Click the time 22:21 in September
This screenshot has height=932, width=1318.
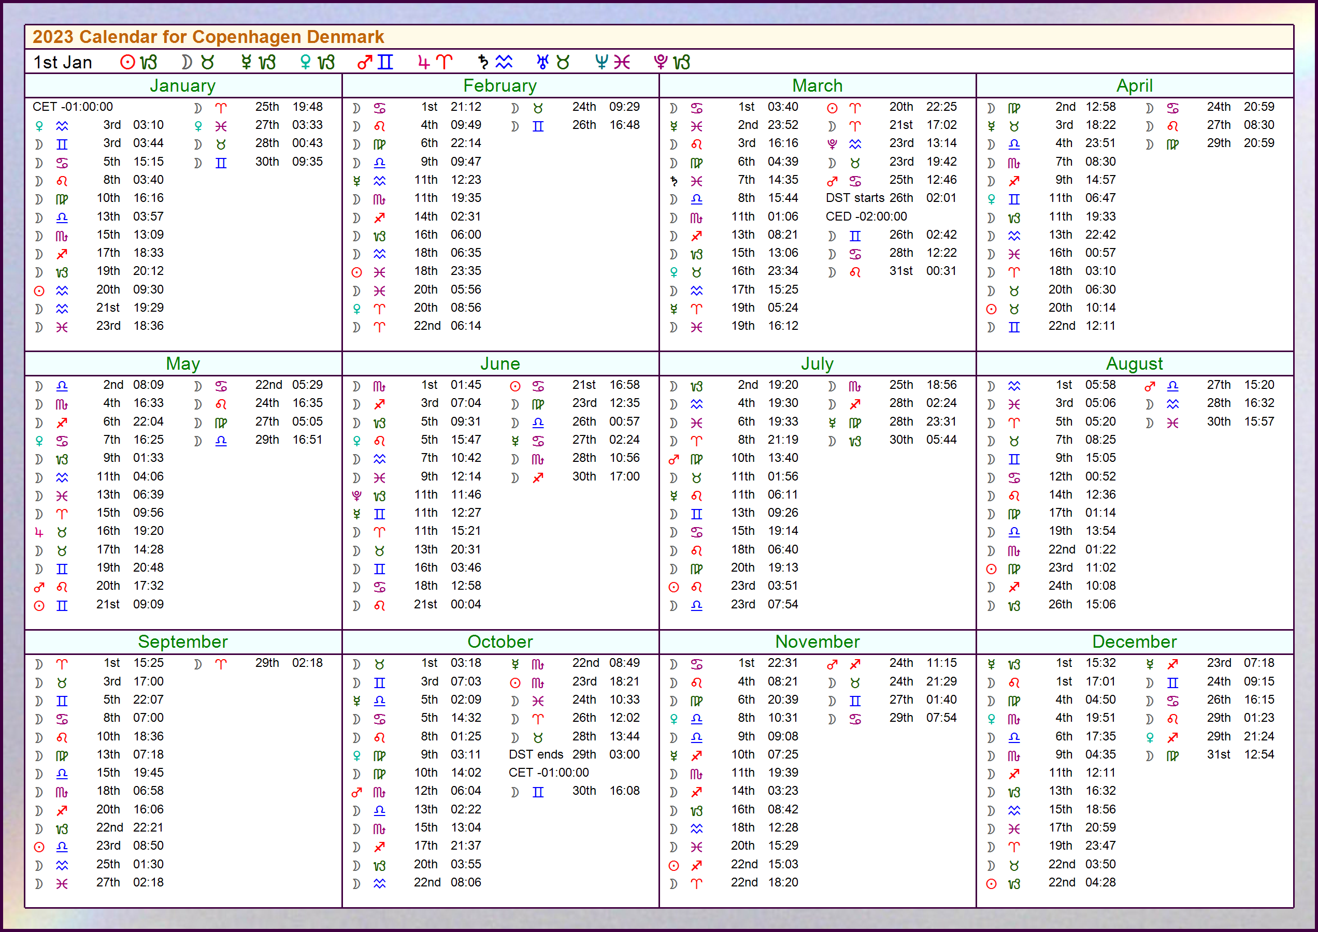point(148,827)
